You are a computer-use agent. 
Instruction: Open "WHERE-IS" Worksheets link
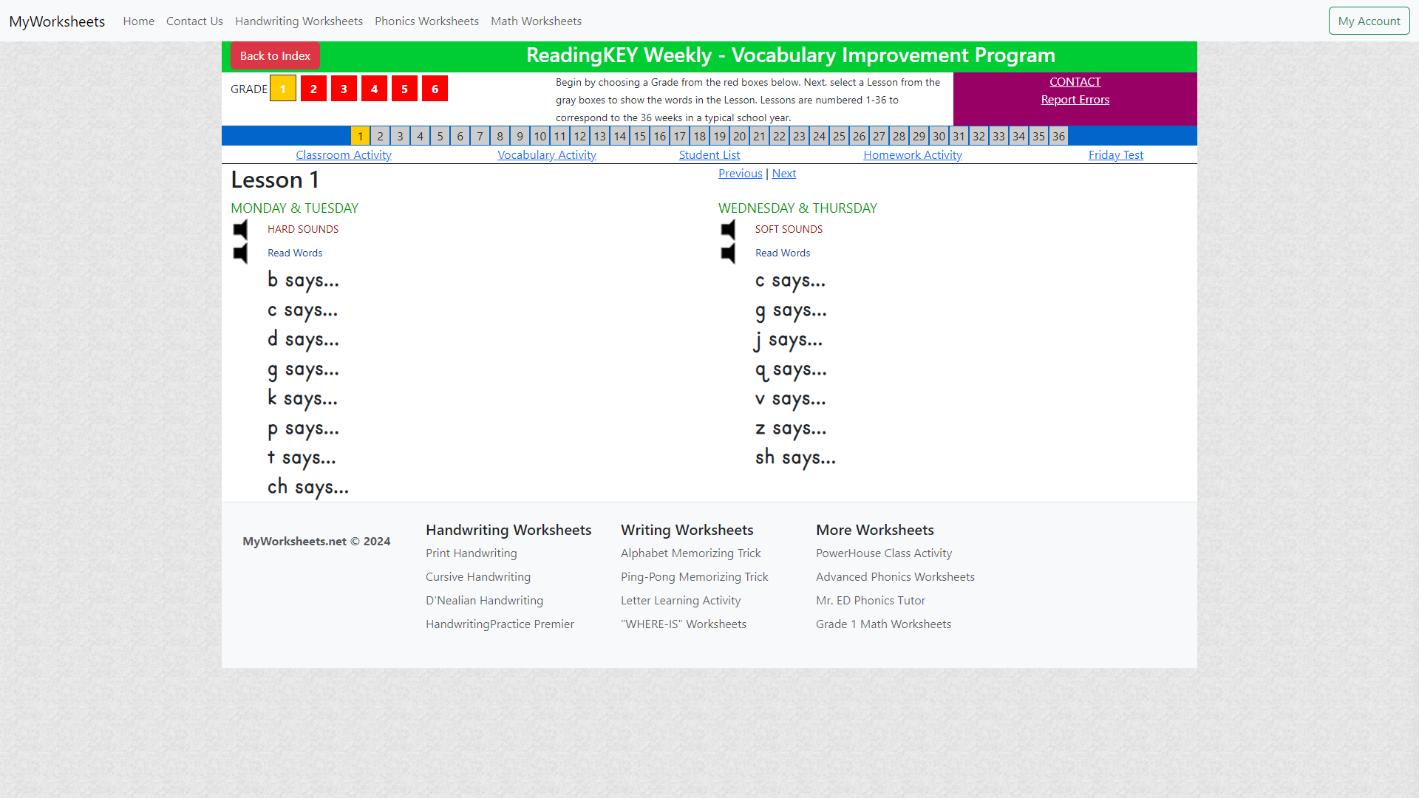click(684, 624)
